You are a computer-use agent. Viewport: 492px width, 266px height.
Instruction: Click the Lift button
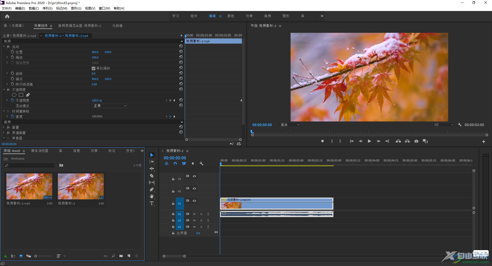point(398,141)
